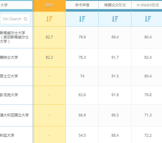Click 82.7 total score cell

(x=49, y=37)
